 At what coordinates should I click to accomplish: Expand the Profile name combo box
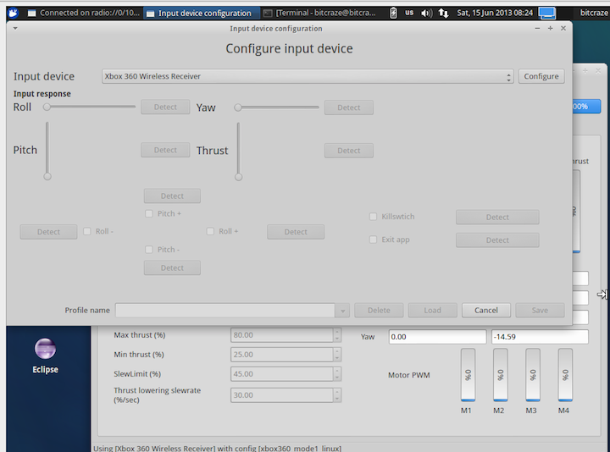343,311
